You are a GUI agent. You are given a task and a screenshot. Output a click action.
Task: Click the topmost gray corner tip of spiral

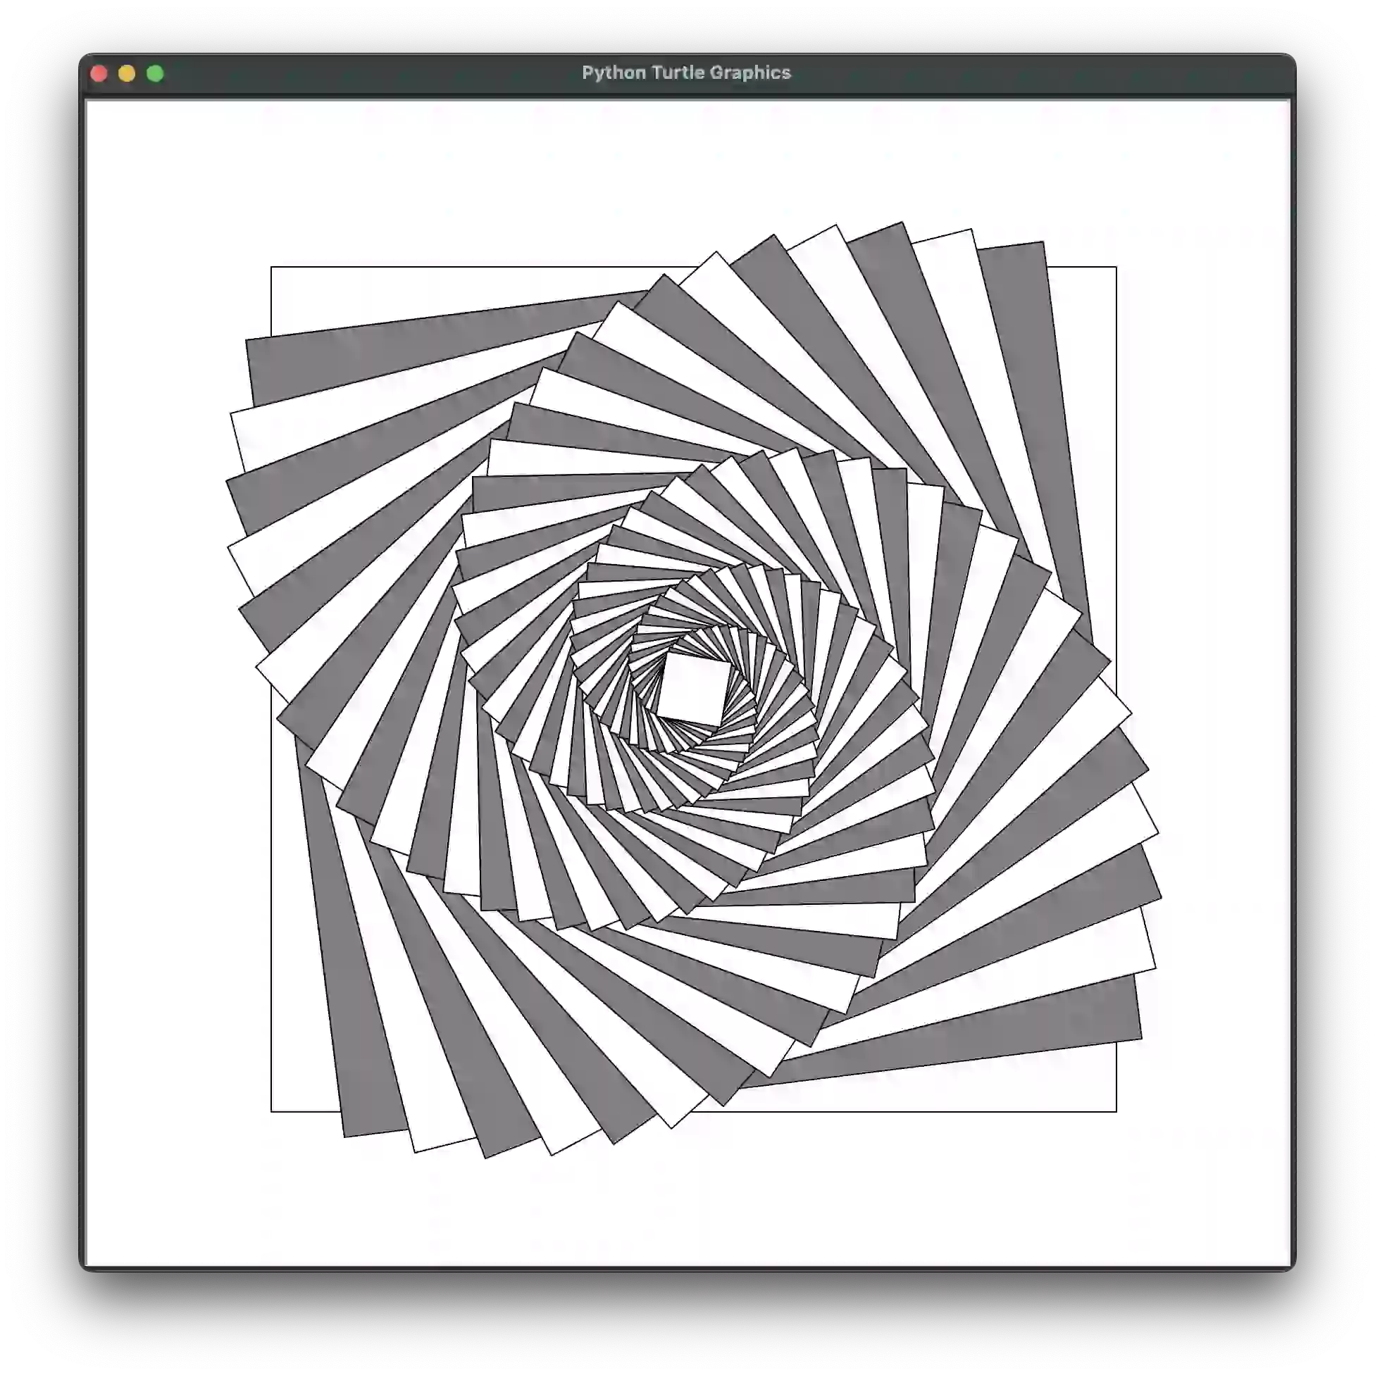901,225
